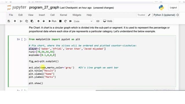This screenshot has width=185, height=104.
Task: Click the Logout button
Action: [x=173, y=8]
